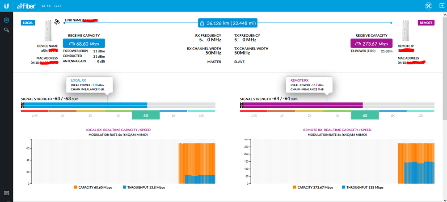
Task: Click the vertical page scrollbar
Action: (444, 67)
